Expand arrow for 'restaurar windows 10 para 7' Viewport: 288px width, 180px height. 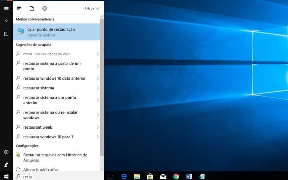98,137
